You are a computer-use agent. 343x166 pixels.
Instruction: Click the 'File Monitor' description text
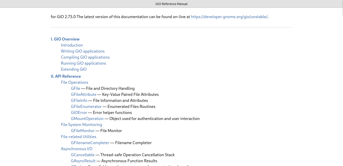click(x=111, y=131)
